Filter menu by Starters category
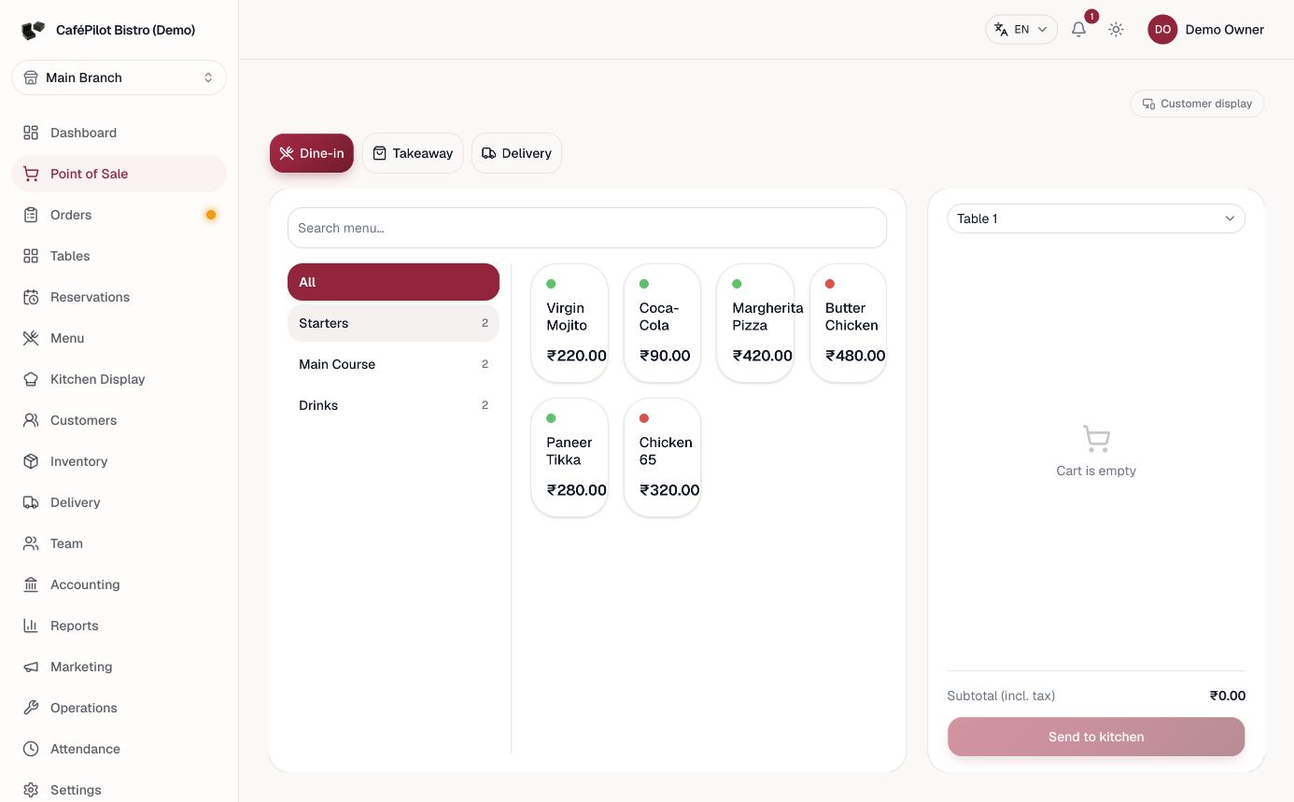 click(x=393, y=323)
